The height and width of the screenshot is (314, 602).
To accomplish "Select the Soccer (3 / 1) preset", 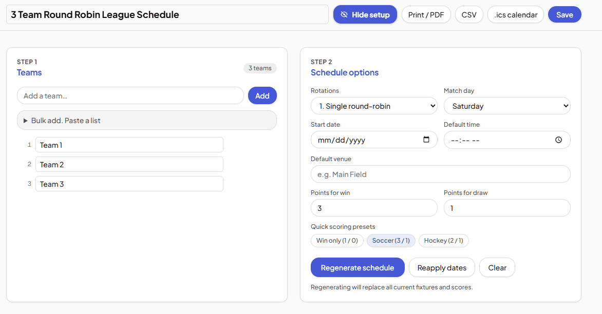I will [391, 241].
